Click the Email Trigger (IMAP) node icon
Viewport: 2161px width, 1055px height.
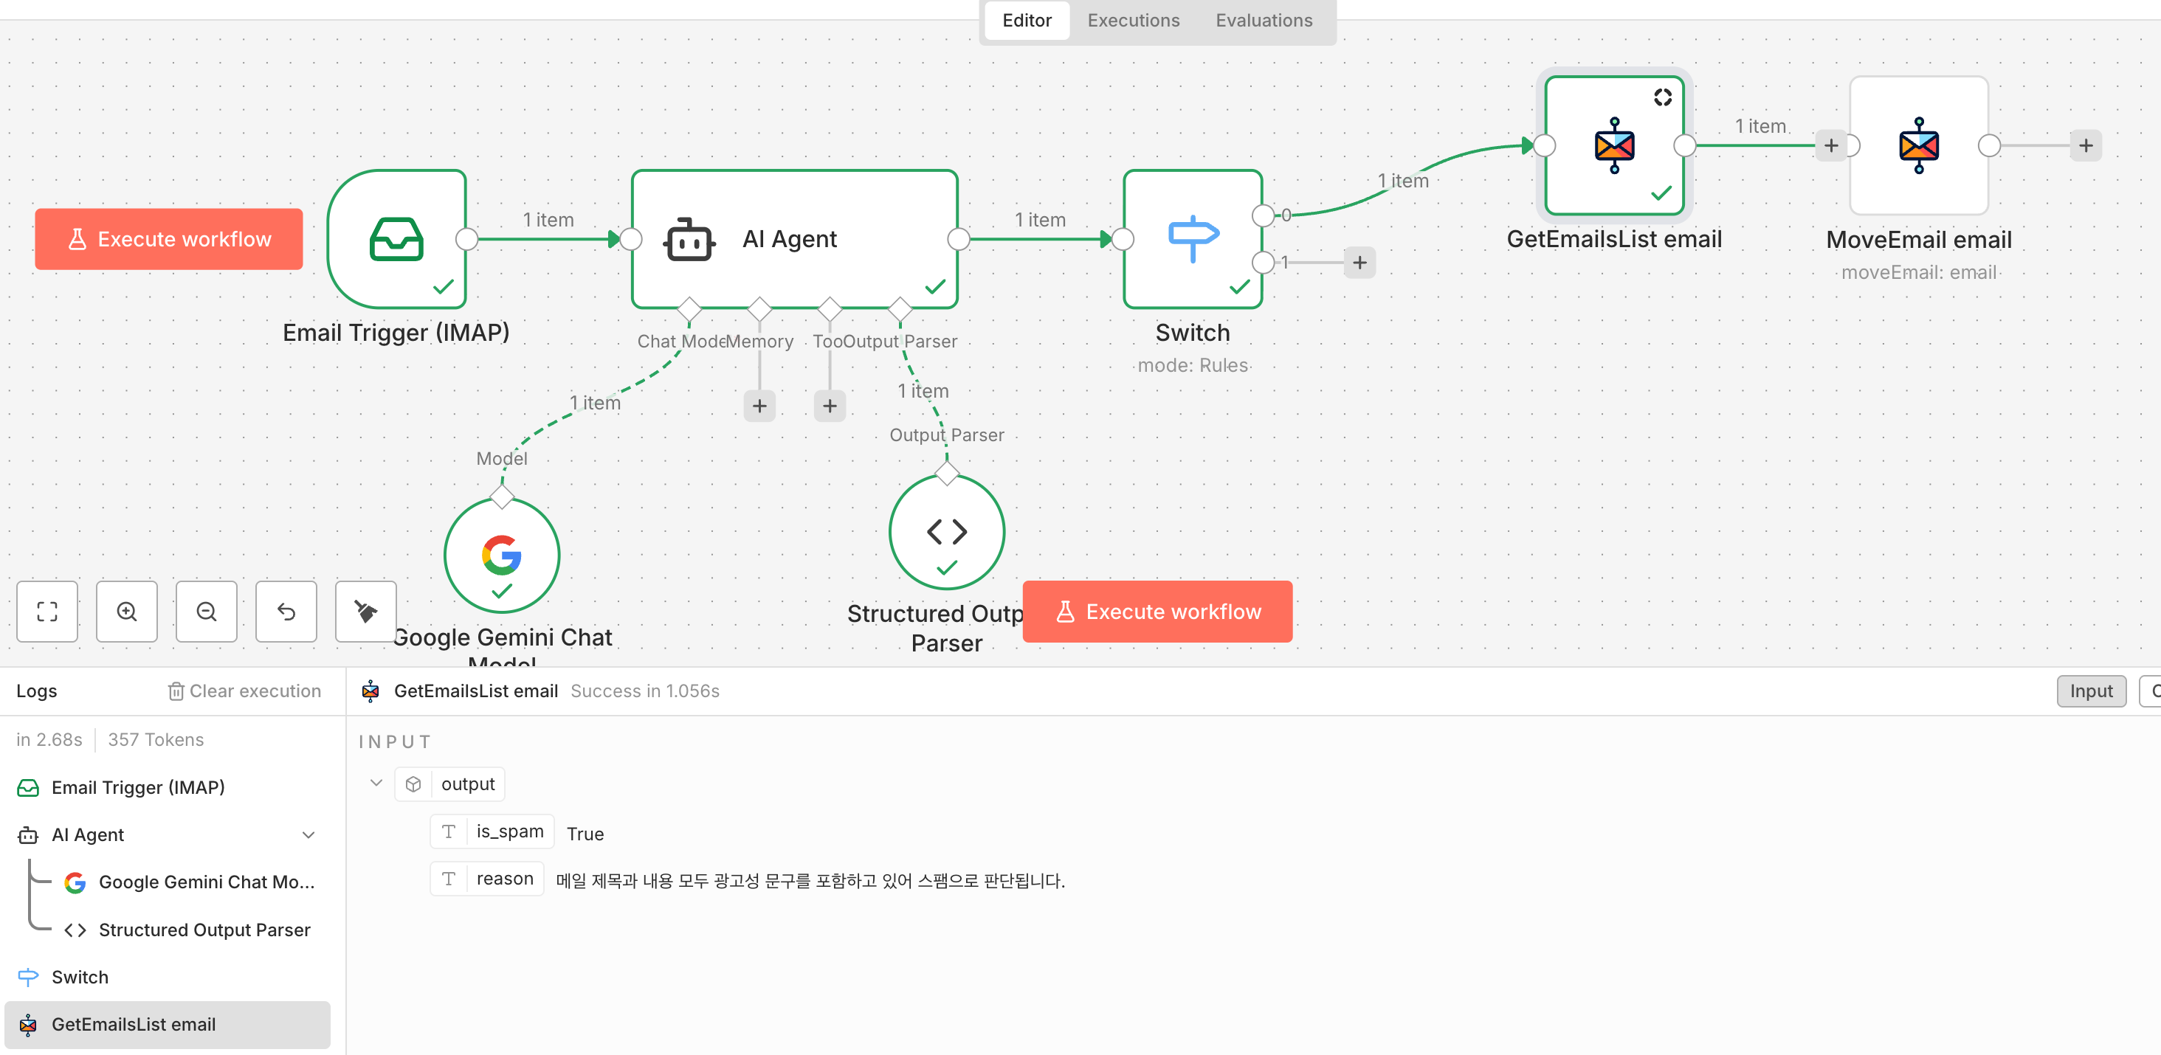(x=396, y=239)
